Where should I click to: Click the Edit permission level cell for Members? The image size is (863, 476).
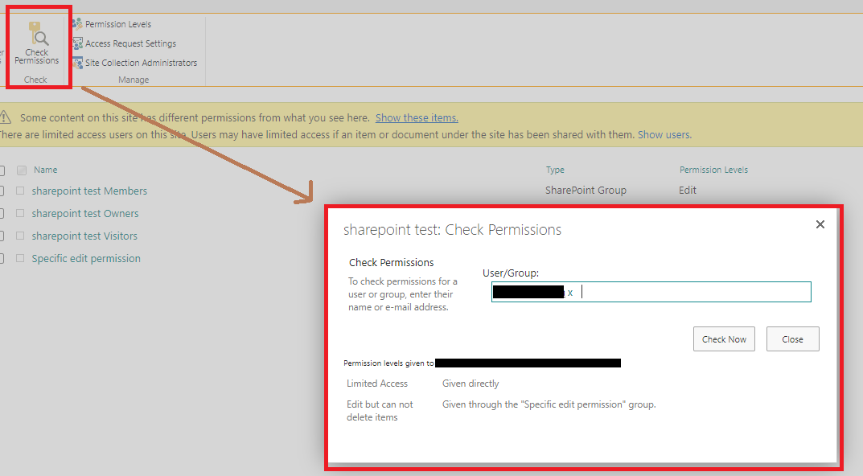(x=688, y=191)
